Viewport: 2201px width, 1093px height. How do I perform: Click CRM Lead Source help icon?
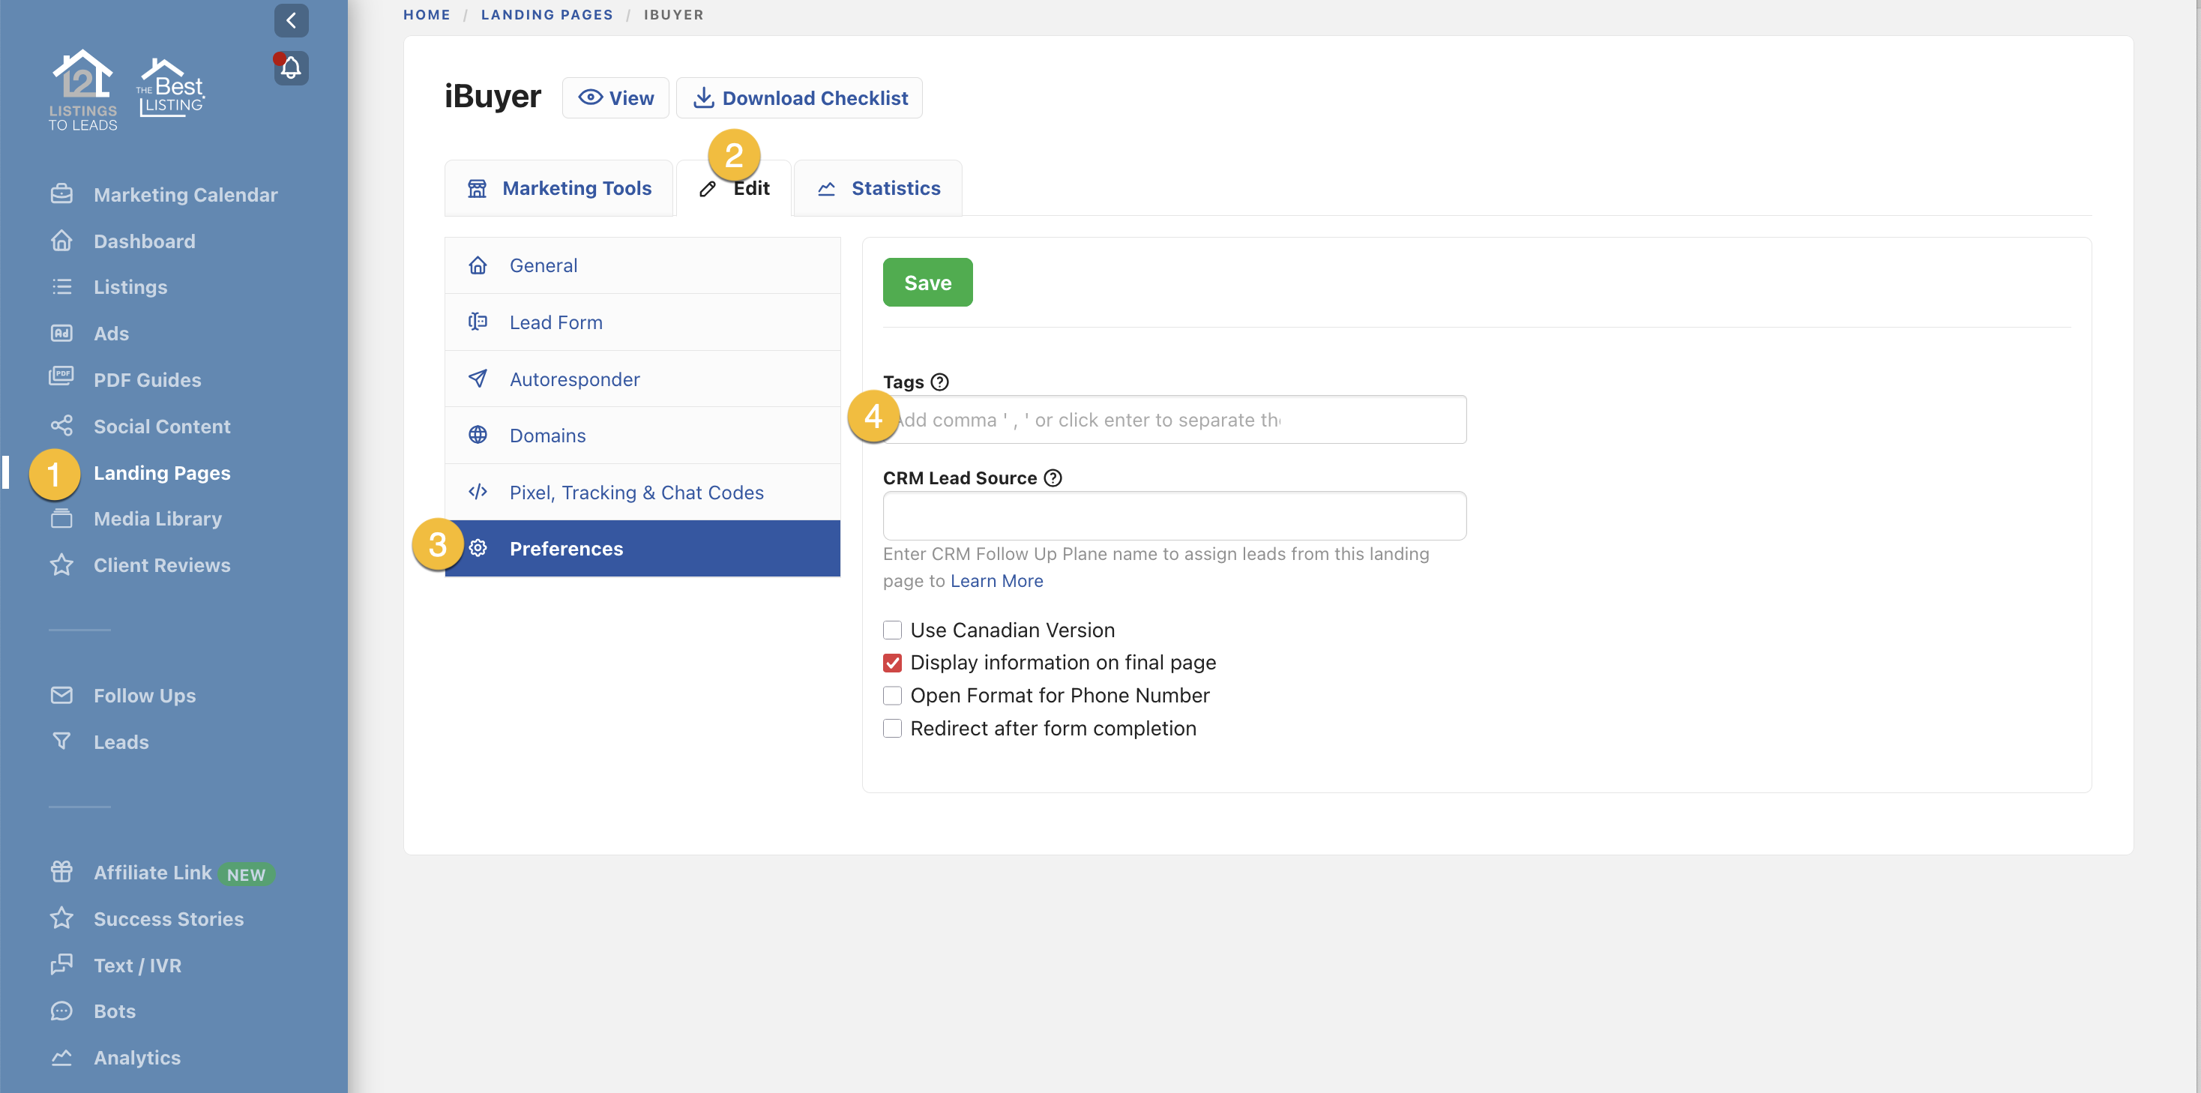(x=1053, y=478)
